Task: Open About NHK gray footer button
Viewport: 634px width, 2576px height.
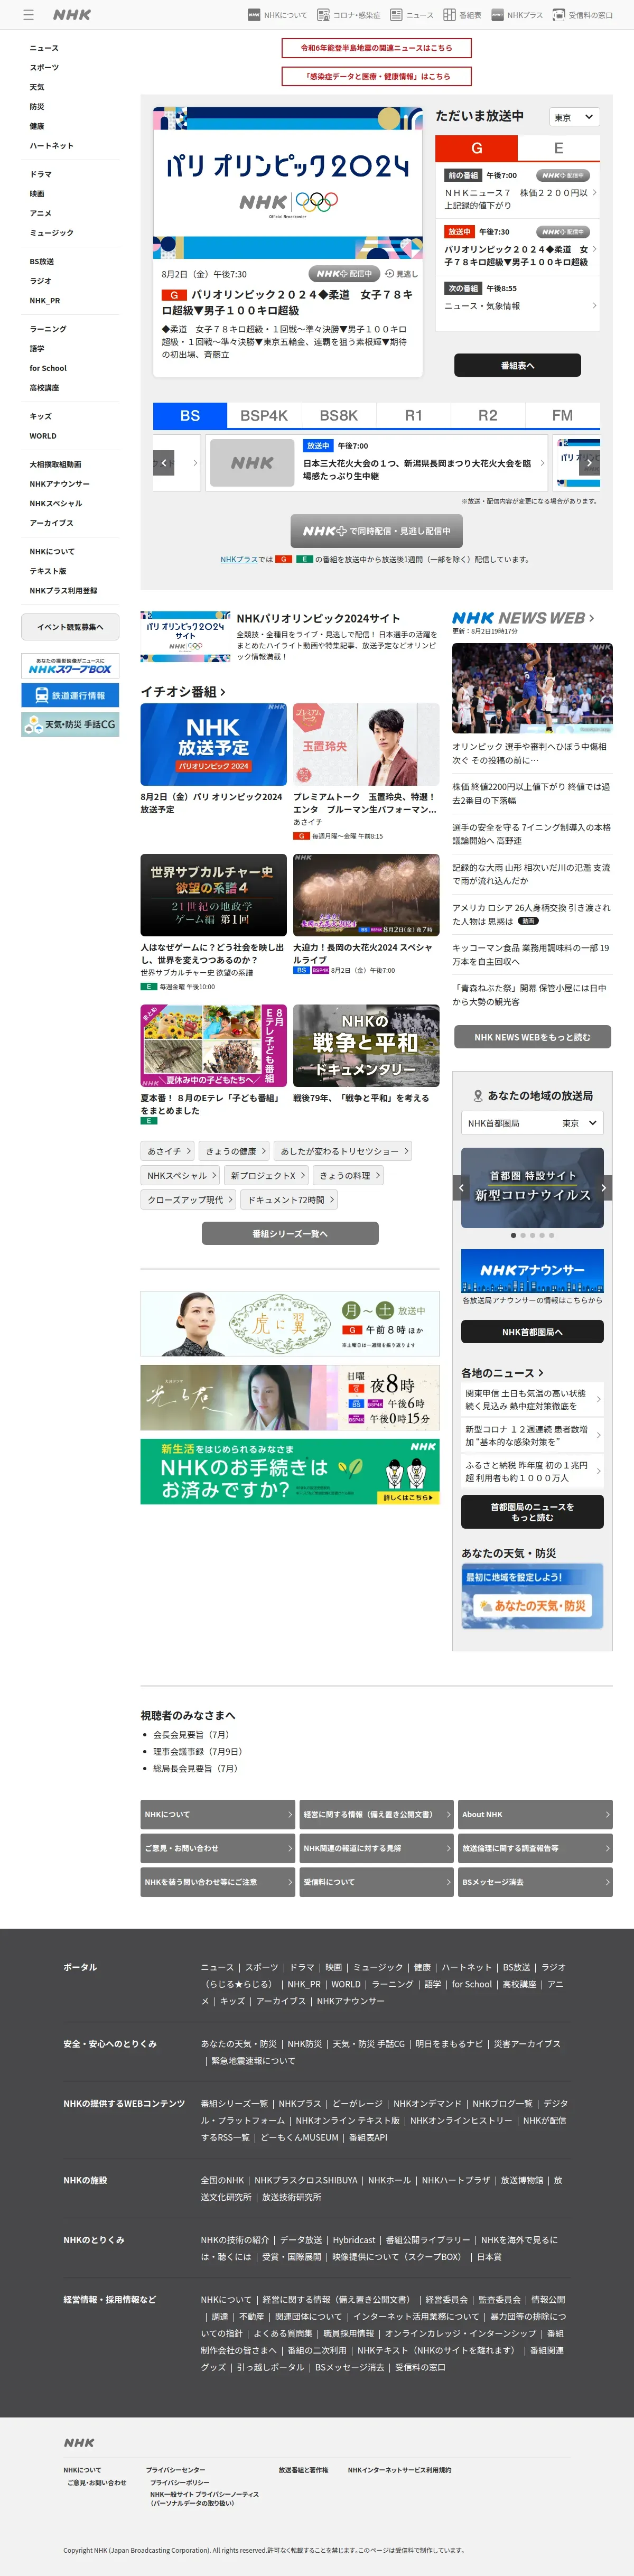Action: click(535, 1814)
